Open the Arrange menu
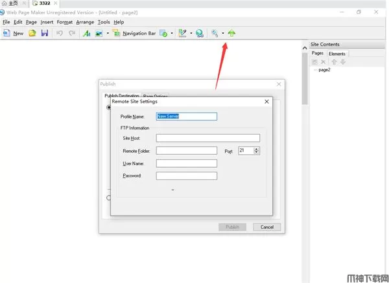 (84, 22)
